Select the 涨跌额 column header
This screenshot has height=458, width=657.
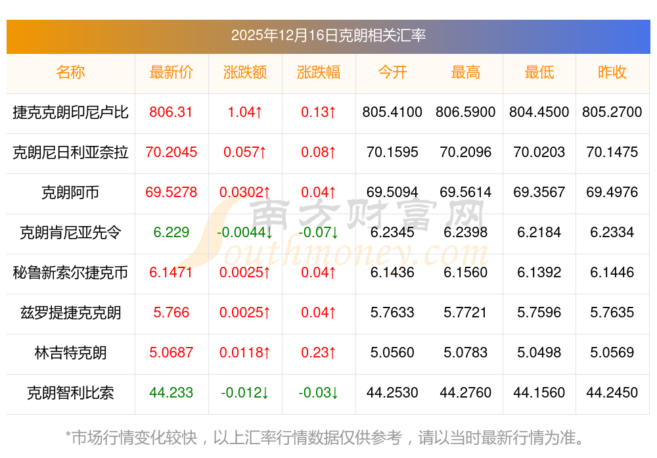pos(244,72)
